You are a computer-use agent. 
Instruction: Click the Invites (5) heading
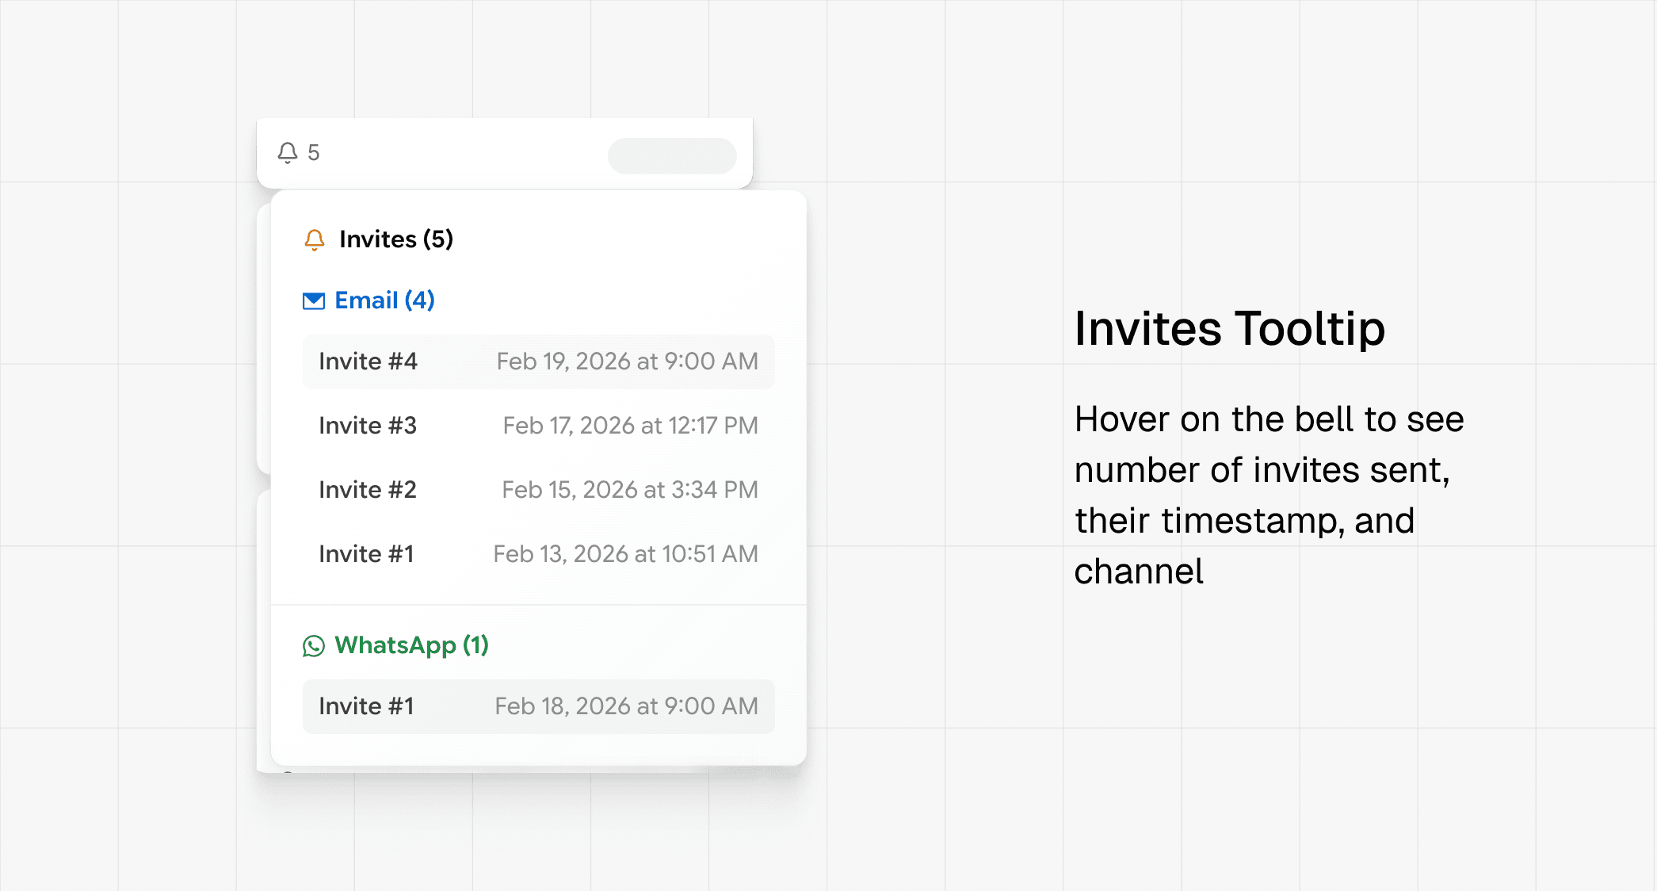pyautogui.click(x=395, y=239)
